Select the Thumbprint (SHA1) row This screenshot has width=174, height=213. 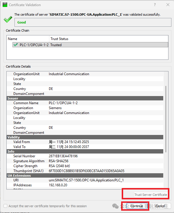(x=85, y=171)
